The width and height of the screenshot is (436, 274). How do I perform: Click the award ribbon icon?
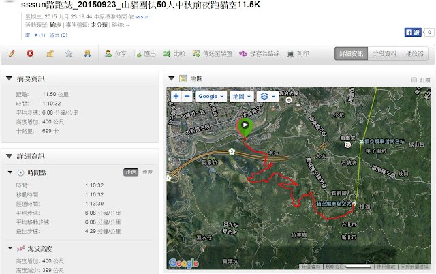click(x=88, y=53)
